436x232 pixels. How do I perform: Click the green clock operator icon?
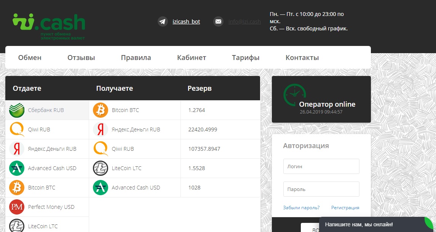tap(294, 95)
